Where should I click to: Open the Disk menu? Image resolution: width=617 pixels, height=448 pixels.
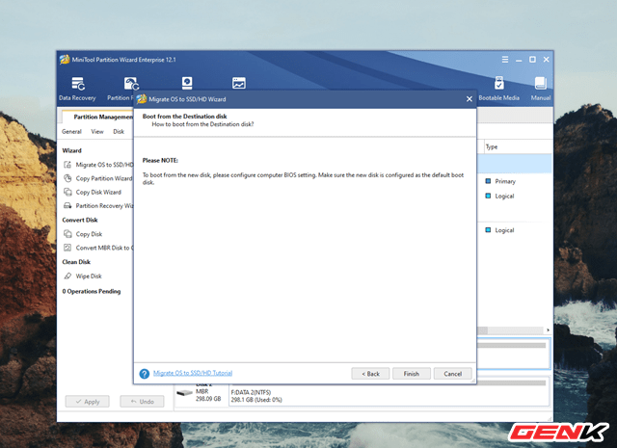click(x=119, y=131)
